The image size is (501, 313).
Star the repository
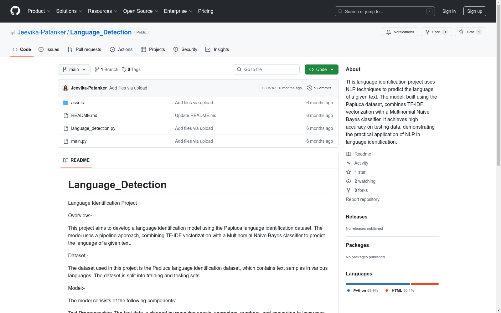click(x=470, y=32)
